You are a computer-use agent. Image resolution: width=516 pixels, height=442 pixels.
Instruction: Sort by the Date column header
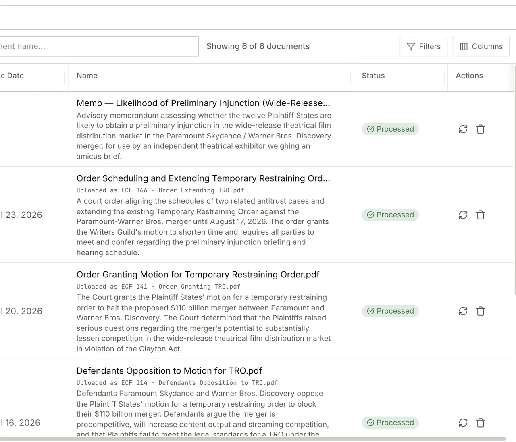pyautogui.click(x=12, y=76)
